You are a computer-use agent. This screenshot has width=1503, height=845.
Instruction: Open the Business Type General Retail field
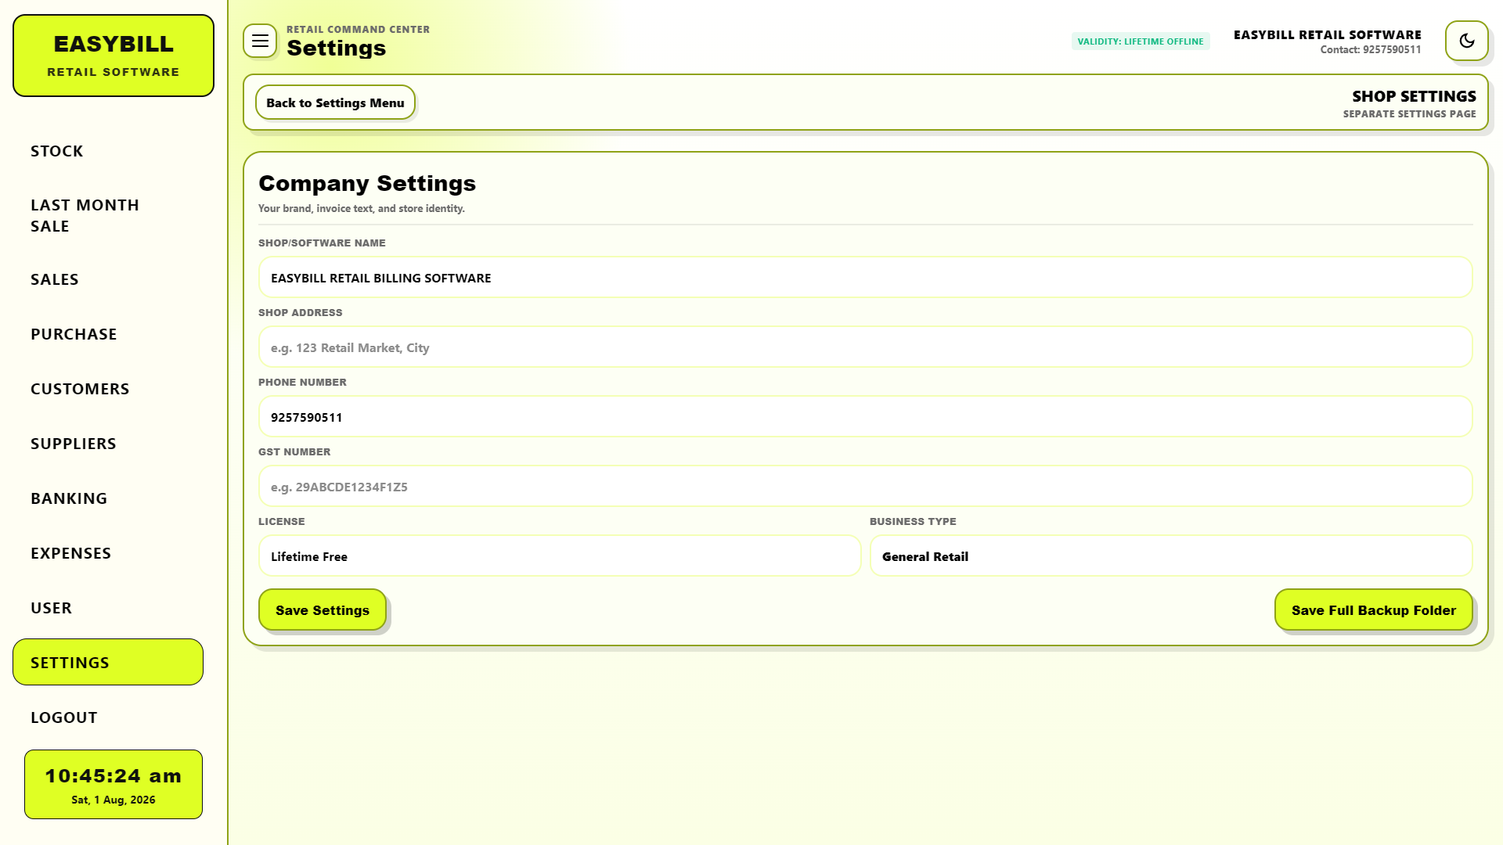click(1171, 556)
